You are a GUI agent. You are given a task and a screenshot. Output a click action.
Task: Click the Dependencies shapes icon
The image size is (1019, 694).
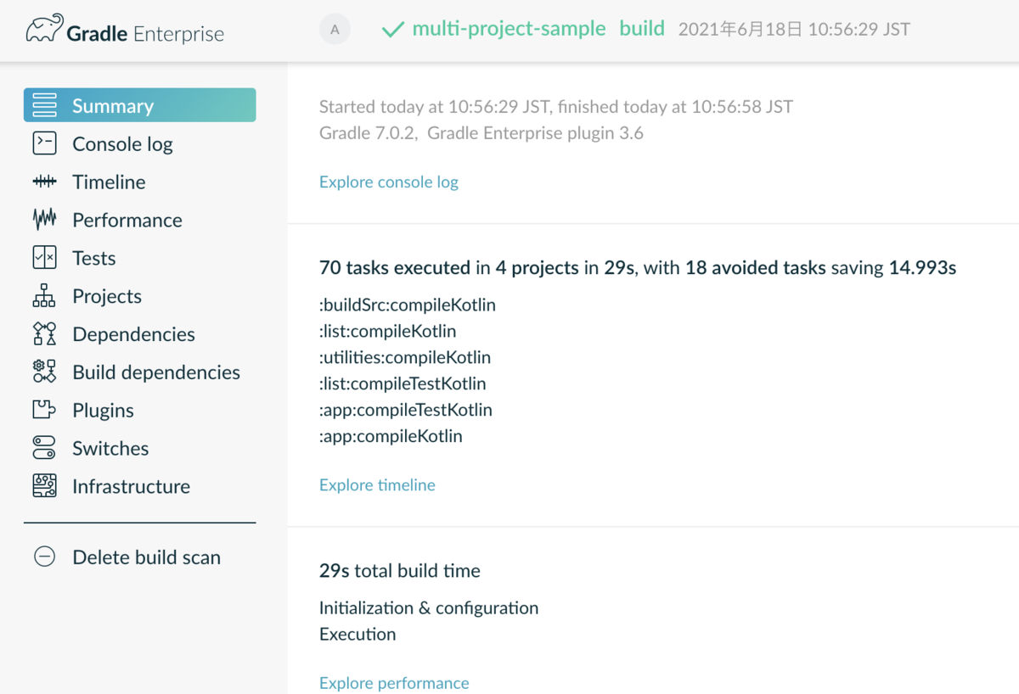(44, 334)
